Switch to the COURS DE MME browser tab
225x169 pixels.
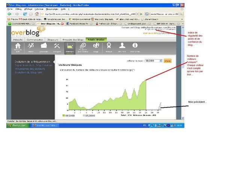21,24
